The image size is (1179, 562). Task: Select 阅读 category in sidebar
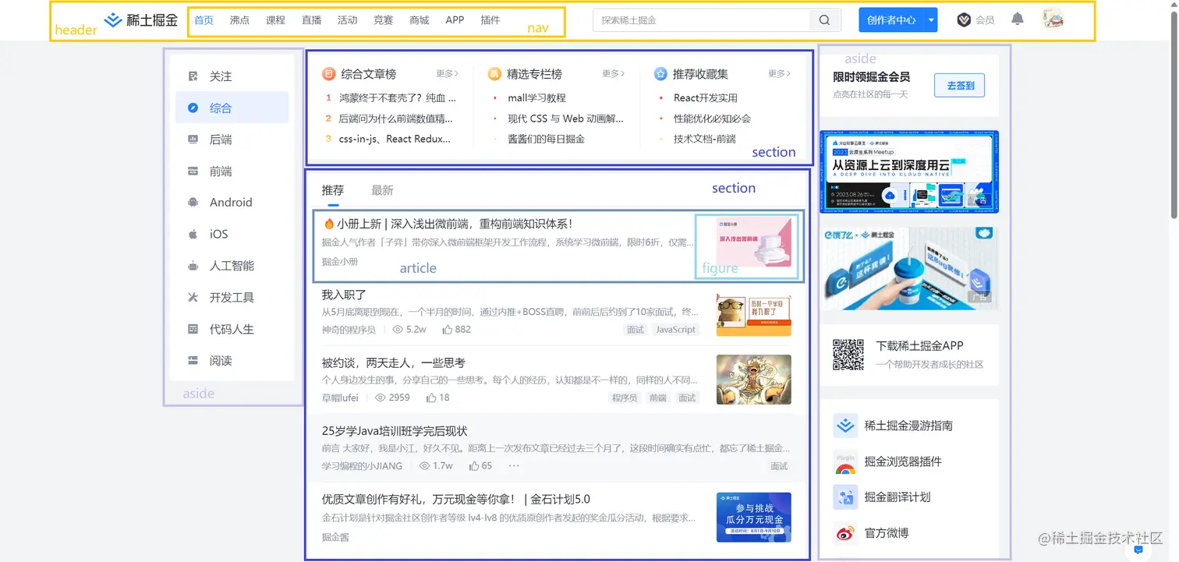tap(232, 361)
